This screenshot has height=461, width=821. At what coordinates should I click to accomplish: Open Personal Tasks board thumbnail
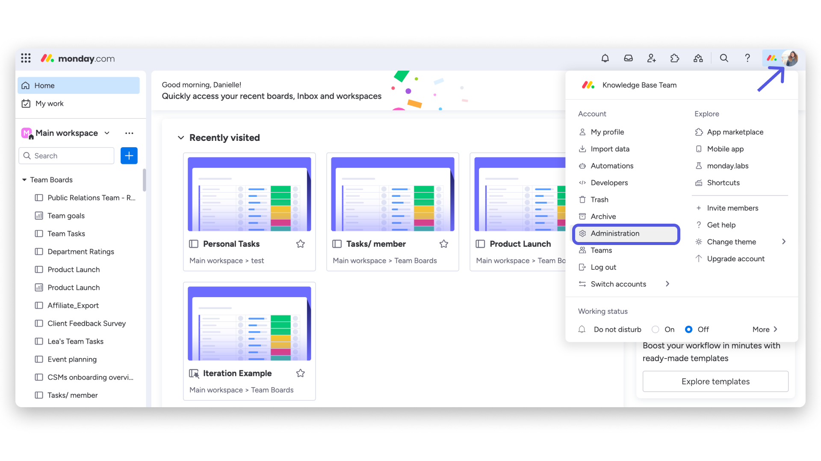pos(249,194)
